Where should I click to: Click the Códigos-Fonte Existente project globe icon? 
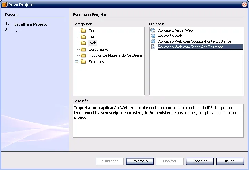[x=153, y=41]
